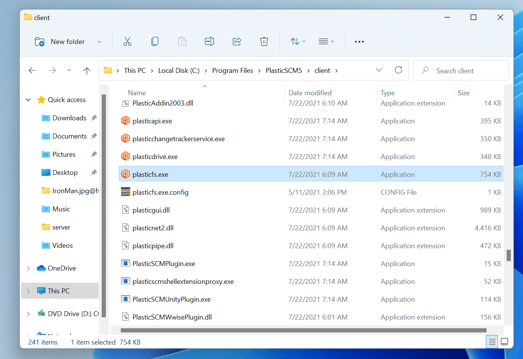Refresh the folder view
Screen dimensions: 523x359
click(398, 70)
